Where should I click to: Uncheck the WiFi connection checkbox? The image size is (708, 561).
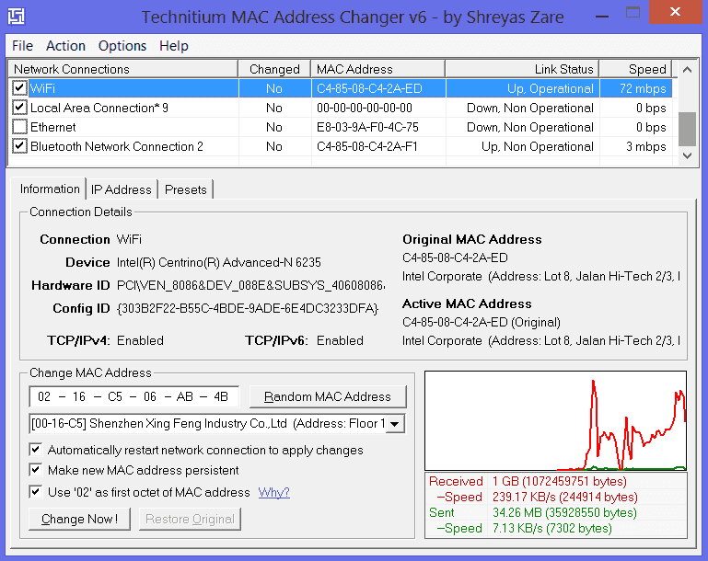pyautogui.click(x=19, y=88)
